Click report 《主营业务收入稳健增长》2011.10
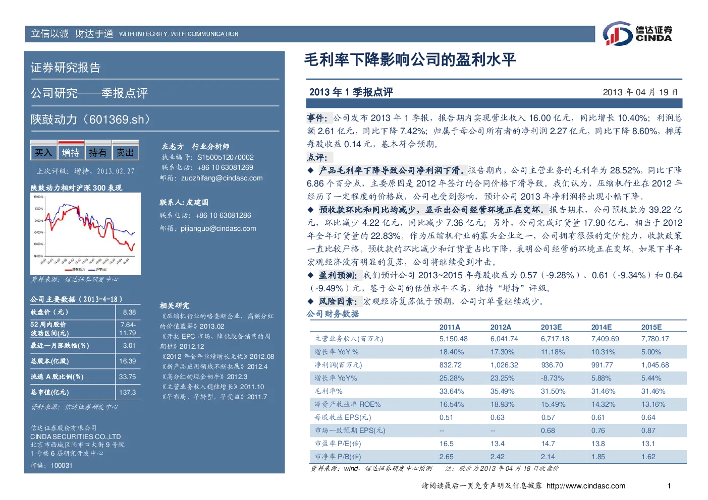Screen dimensions: 708x500 [212, 387]
